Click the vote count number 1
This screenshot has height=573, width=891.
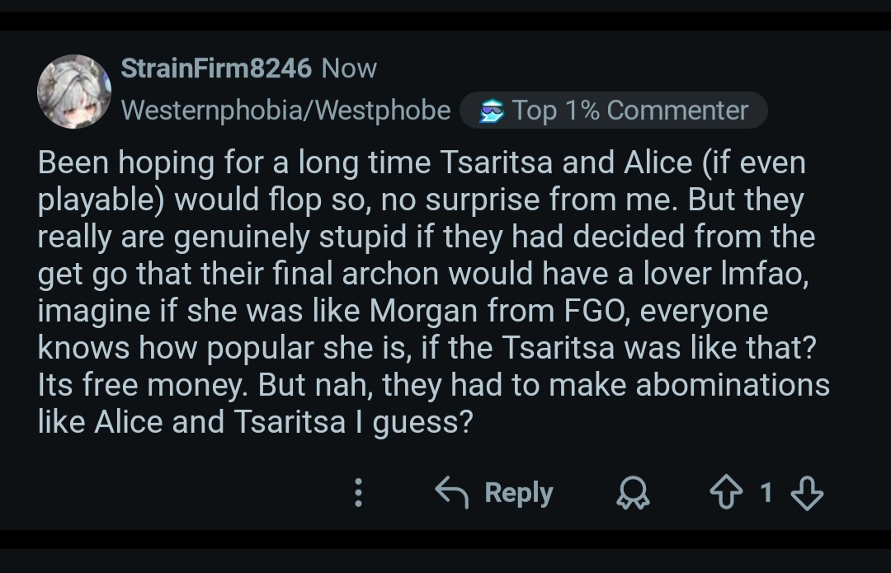[766, 492]
